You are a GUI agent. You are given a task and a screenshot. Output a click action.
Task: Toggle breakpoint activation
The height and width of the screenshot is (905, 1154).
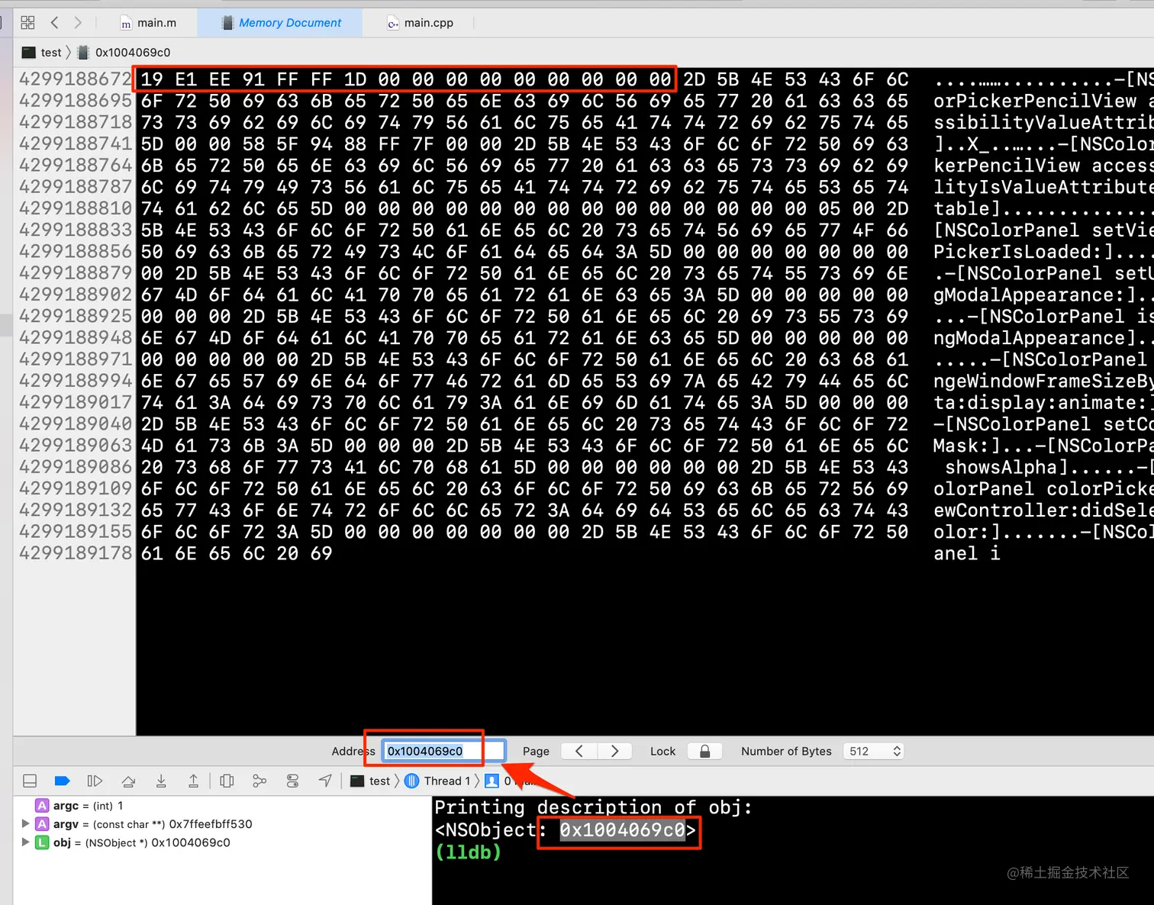(62, 781)
